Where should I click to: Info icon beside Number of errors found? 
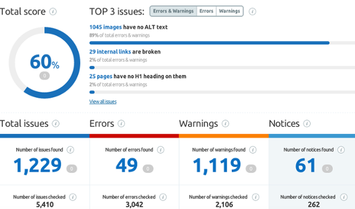160,150
